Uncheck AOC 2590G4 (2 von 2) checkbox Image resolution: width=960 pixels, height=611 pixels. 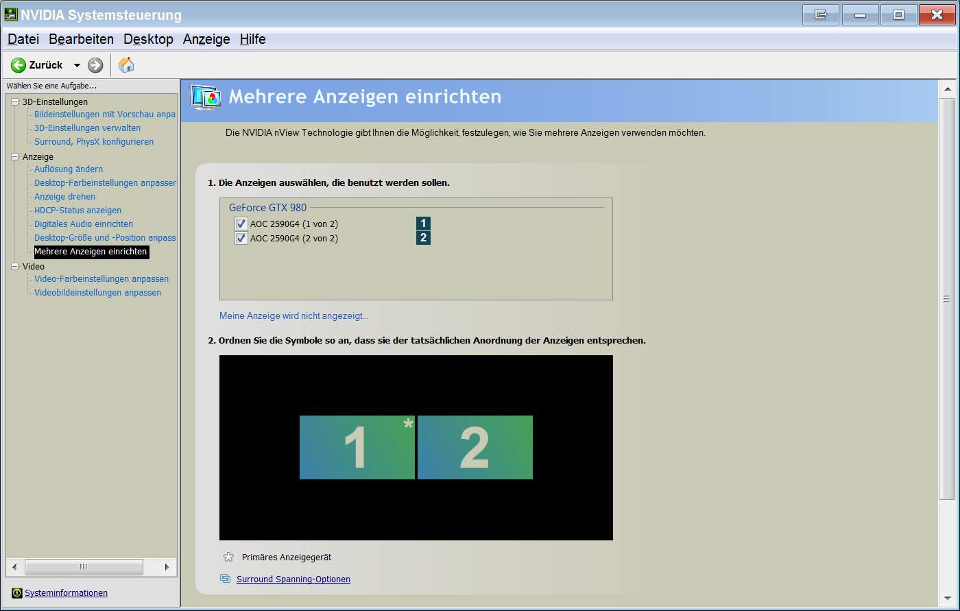[x=241, y=239]
